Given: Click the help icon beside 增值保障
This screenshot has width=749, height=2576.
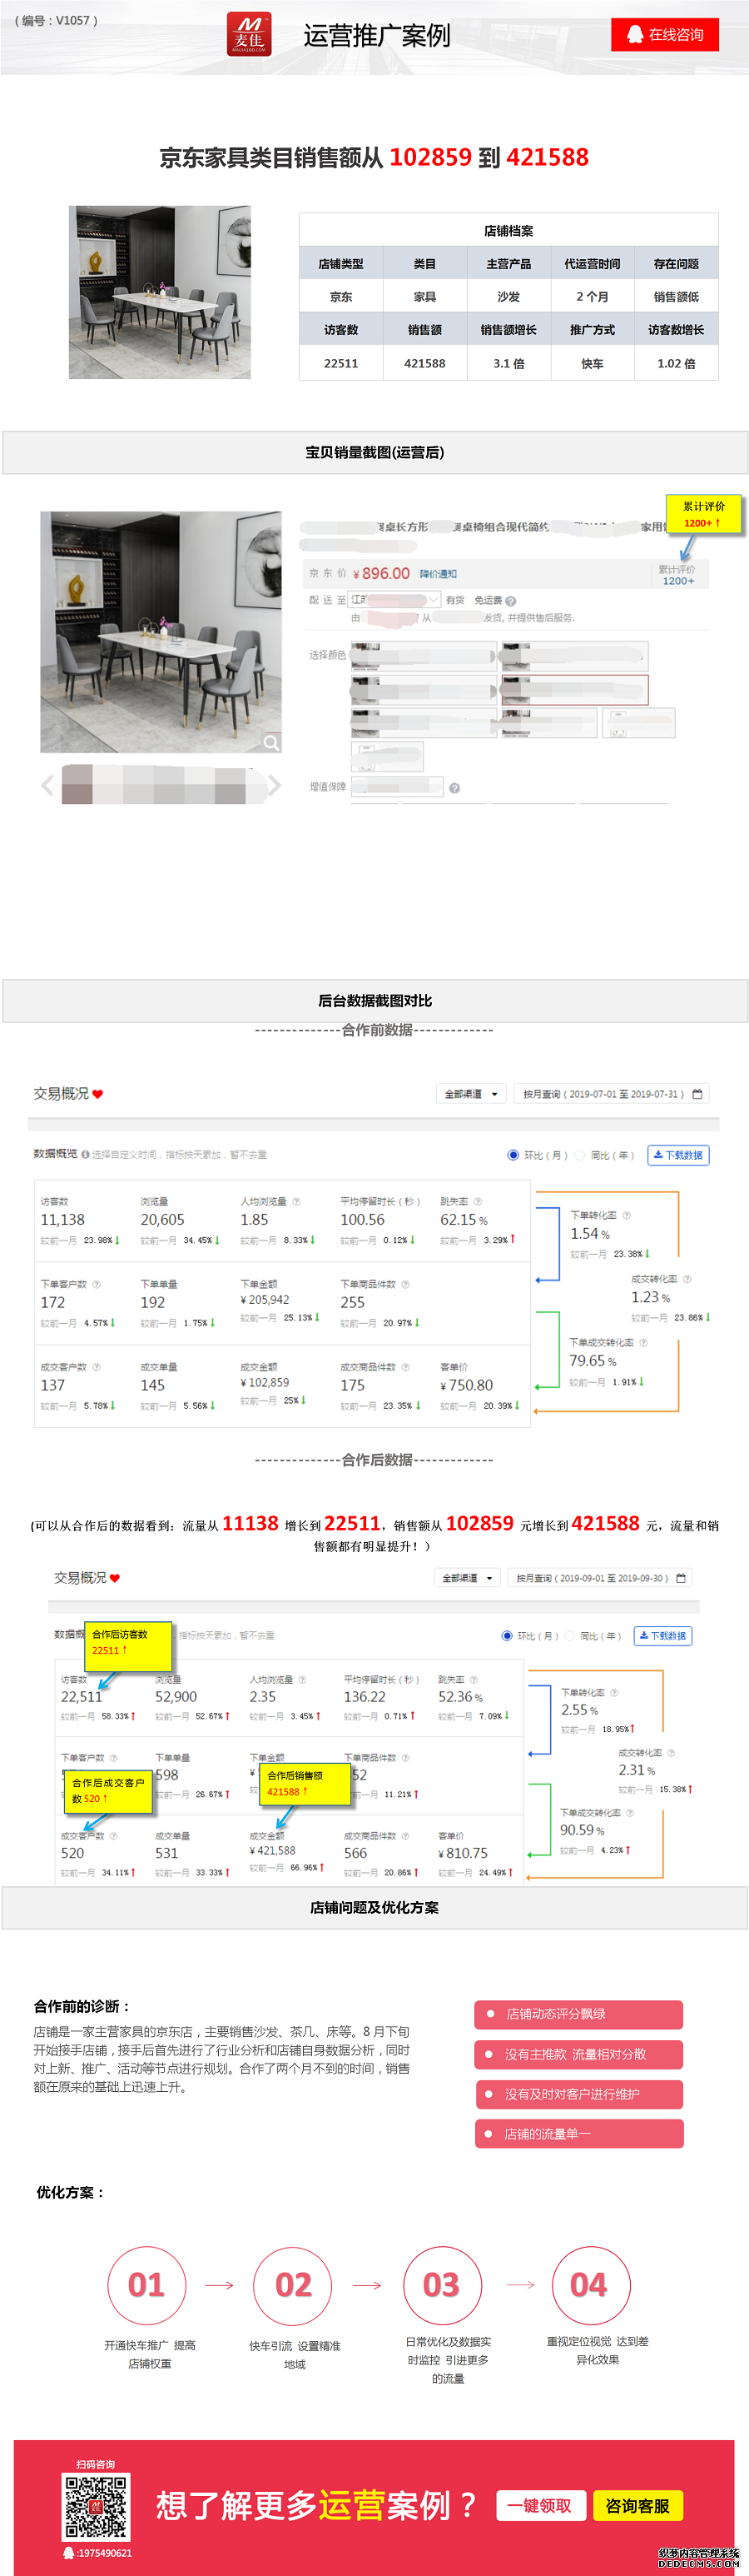Looking at the screenshot, I should click(454, 788).
